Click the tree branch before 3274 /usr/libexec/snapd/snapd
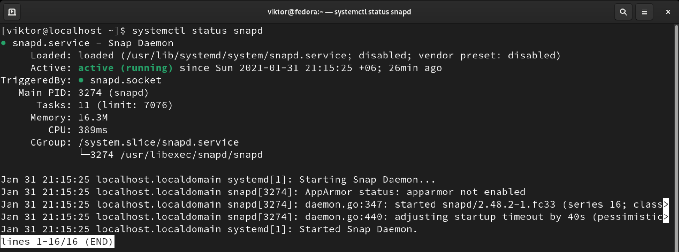The width and height of the screenshot is (679, 252). click(x=84, y=154)
